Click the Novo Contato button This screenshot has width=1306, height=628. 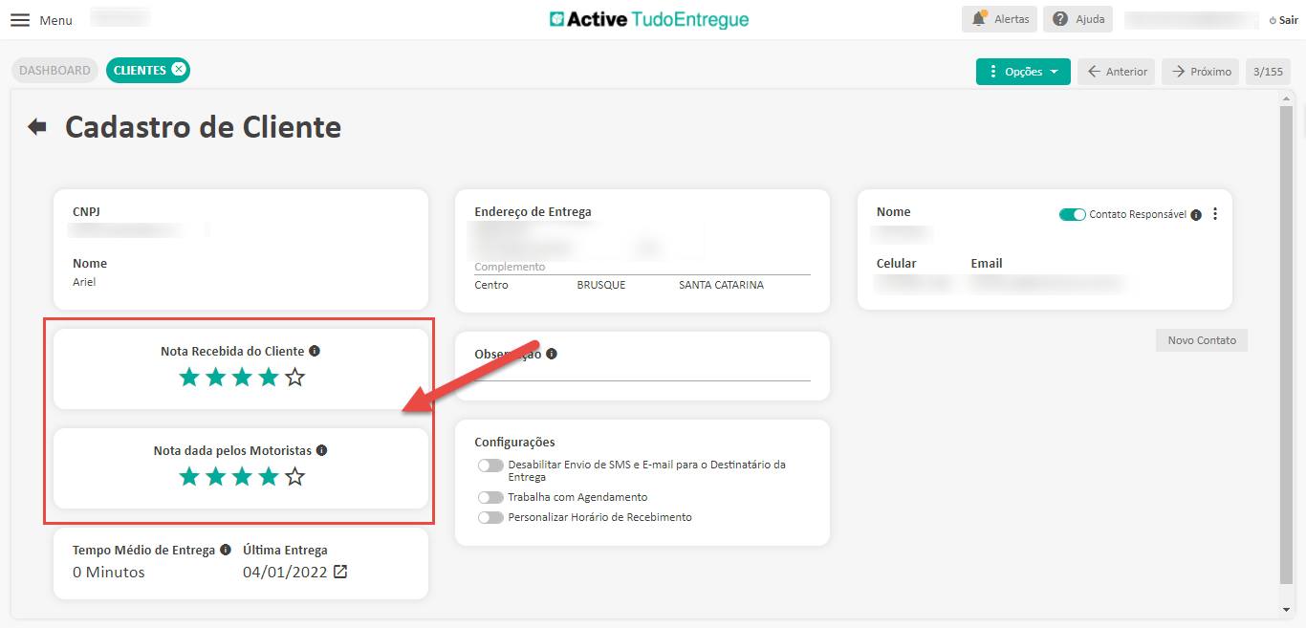coord(1201,340)
